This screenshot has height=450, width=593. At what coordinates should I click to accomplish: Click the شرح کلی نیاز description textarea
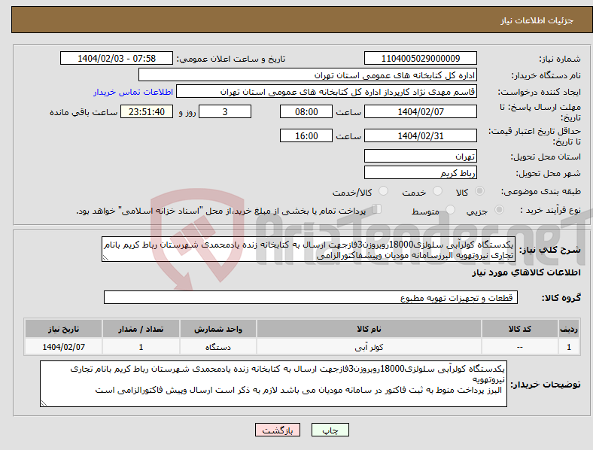tap(309, 250)
